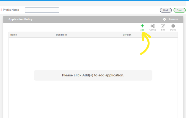Click the Remove circle-minus icon in header
This screenshot has height=118, width=189.
coord(164,19)
